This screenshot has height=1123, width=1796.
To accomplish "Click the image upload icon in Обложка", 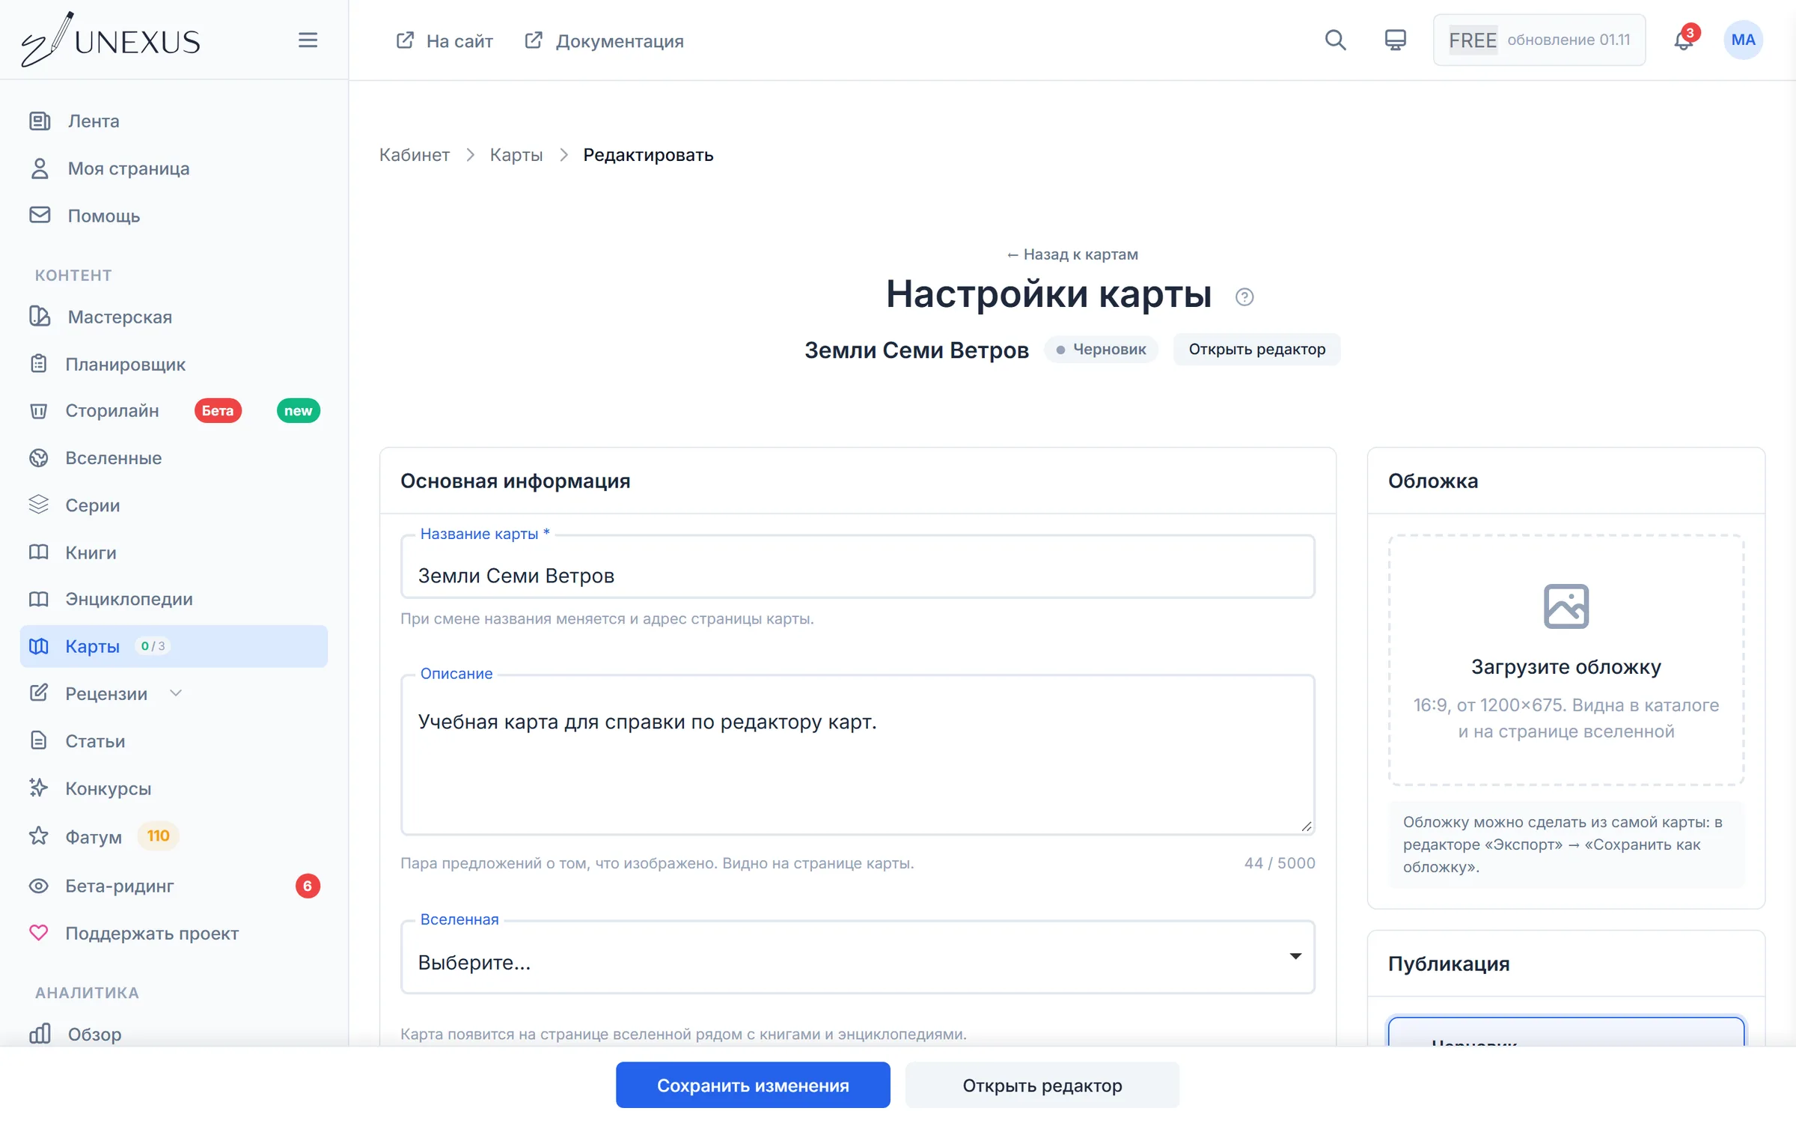I will coord(1566,606).
